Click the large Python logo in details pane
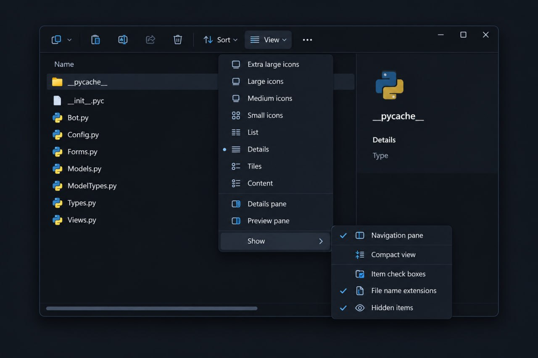This screenshot has height=358, width=538. point(390,85)
